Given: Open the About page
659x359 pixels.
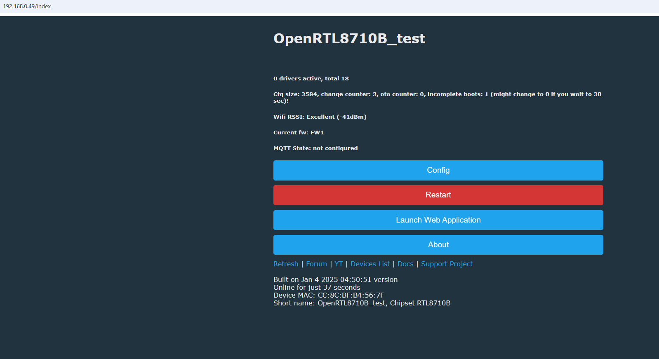Looking at the screenshot, I should [x=438, y=245].
